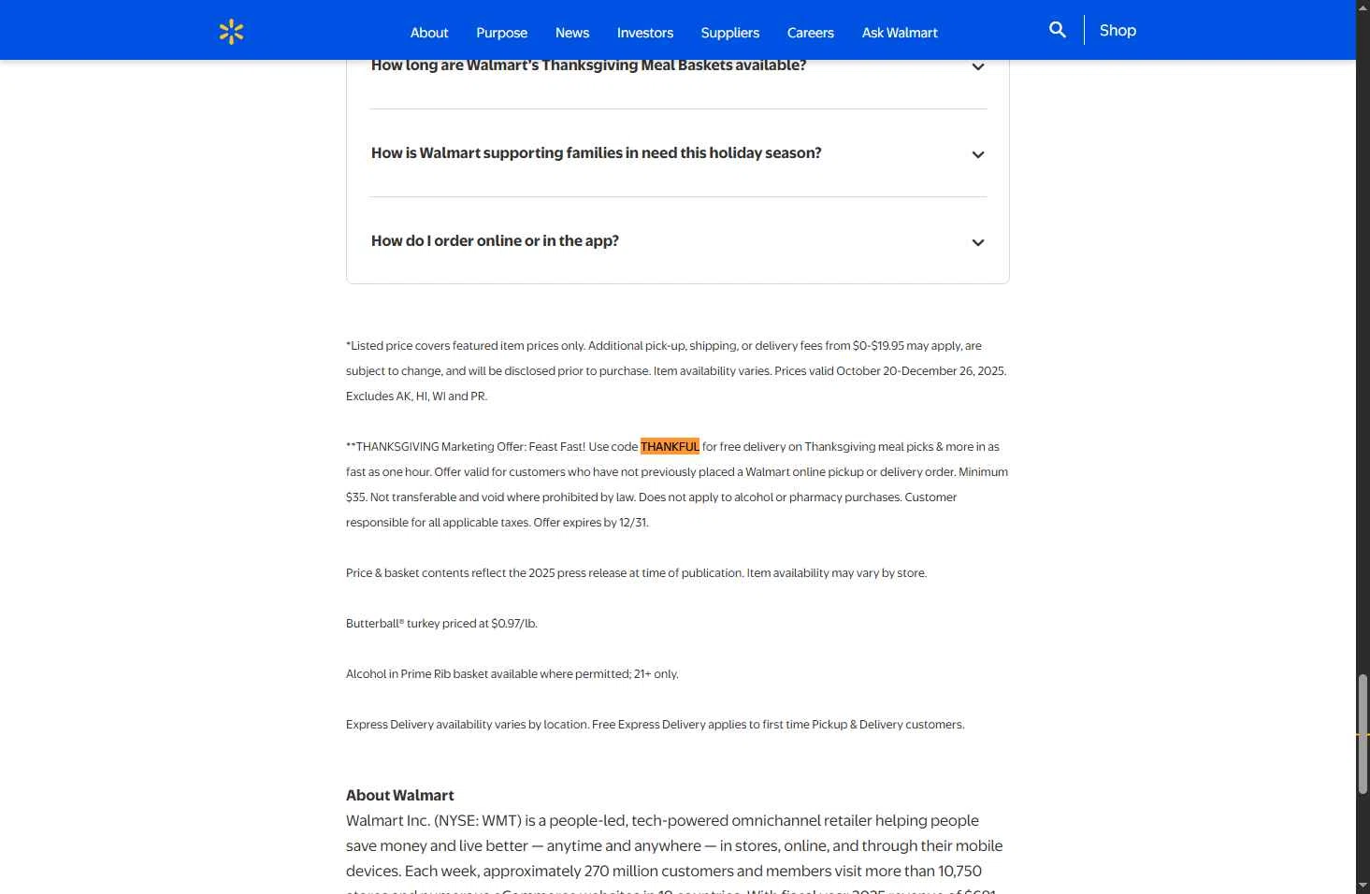Click the page's vertical scrollbar thumb
Viewport: 1370px width, 894px height.
pyautogui.click(x=1363, y=734)
